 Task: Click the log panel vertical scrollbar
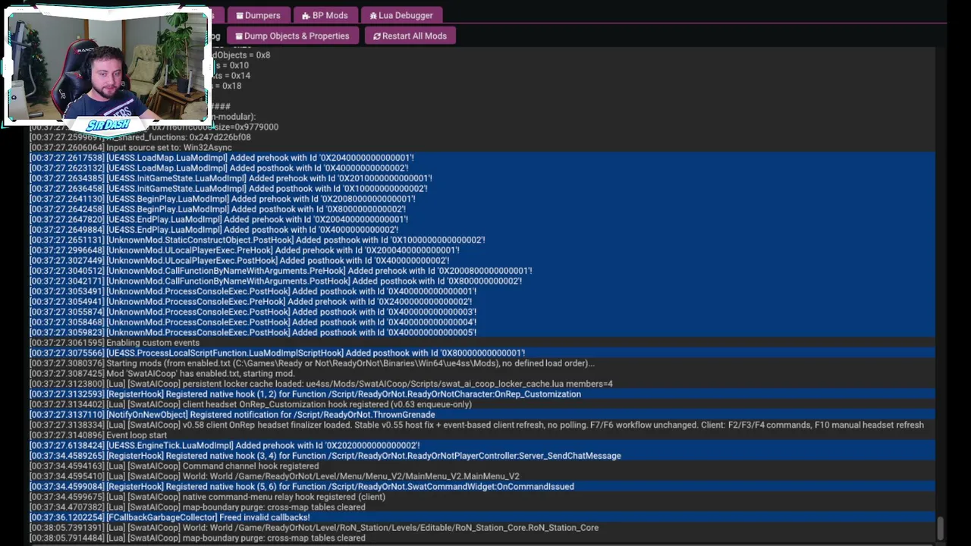pyautogui.click(x=941, y=529)
